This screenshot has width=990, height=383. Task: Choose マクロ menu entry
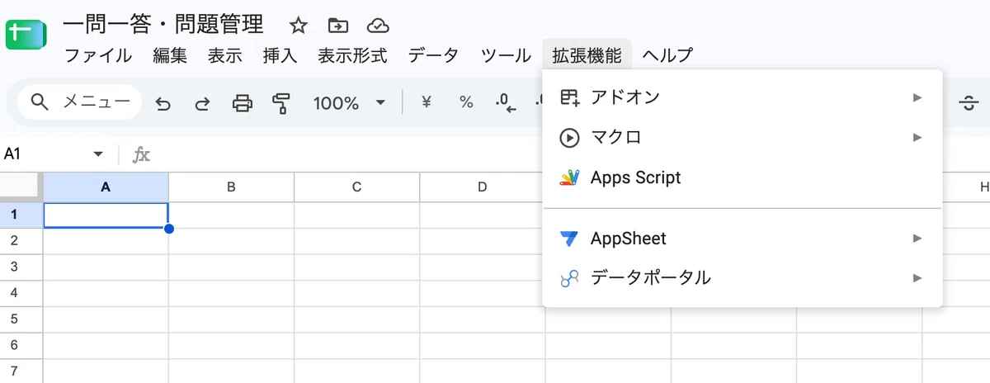[x=742, y=137]
